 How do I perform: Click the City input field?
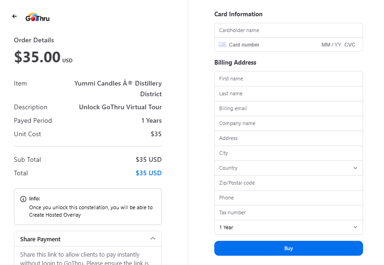[x=288, y=153]
